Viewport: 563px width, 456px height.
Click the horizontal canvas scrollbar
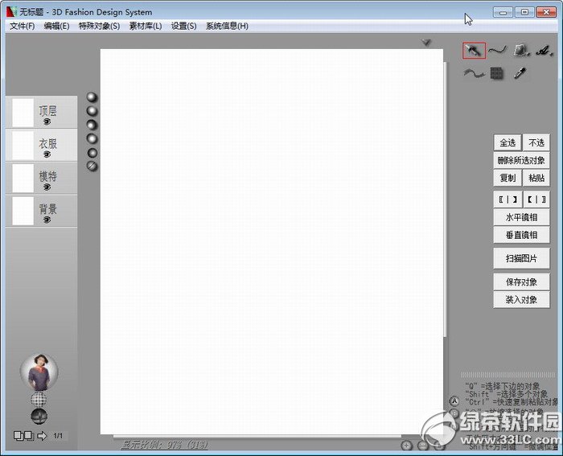257,437
